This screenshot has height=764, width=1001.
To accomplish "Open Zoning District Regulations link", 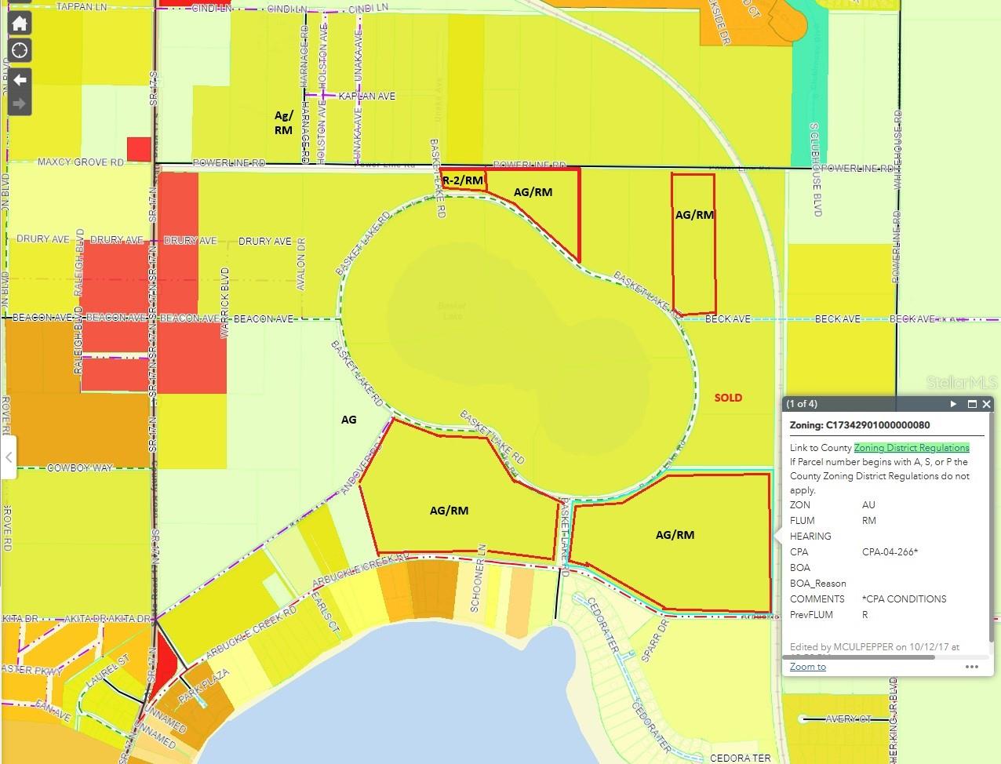I will pos(912,448).
